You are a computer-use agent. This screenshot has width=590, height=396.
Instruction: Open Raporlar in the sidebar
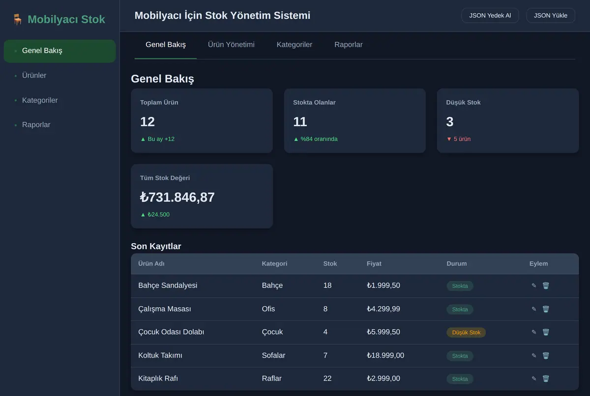(x=59, y=125)
